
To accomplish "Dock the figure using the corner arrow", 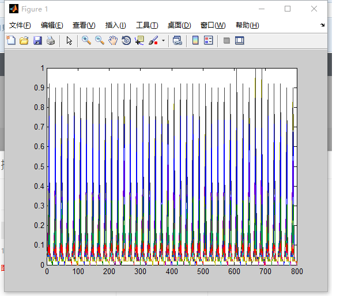I will pos(322,25).
